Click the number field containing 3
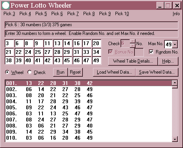Screen dimensions: 183x148 (9, 43)
